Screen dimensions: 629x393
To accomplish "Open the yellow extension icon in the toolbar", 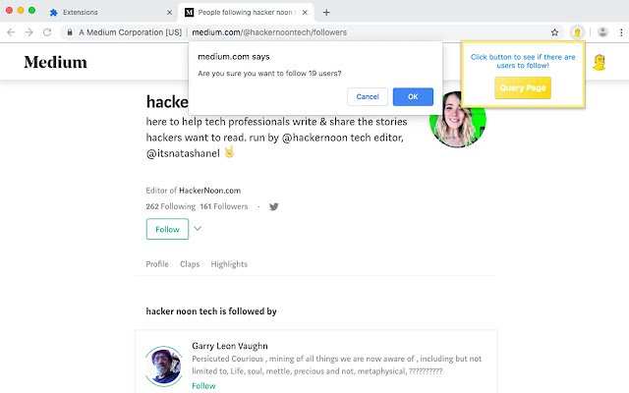I will pos(577,32).
